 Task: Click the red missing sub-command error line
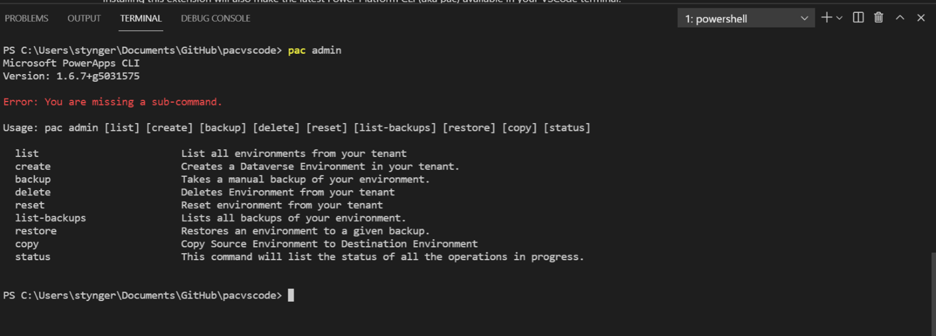(112, 102)
